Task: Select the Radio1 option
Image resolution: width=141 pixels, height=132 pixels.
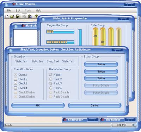Action: tap(51, 75)
